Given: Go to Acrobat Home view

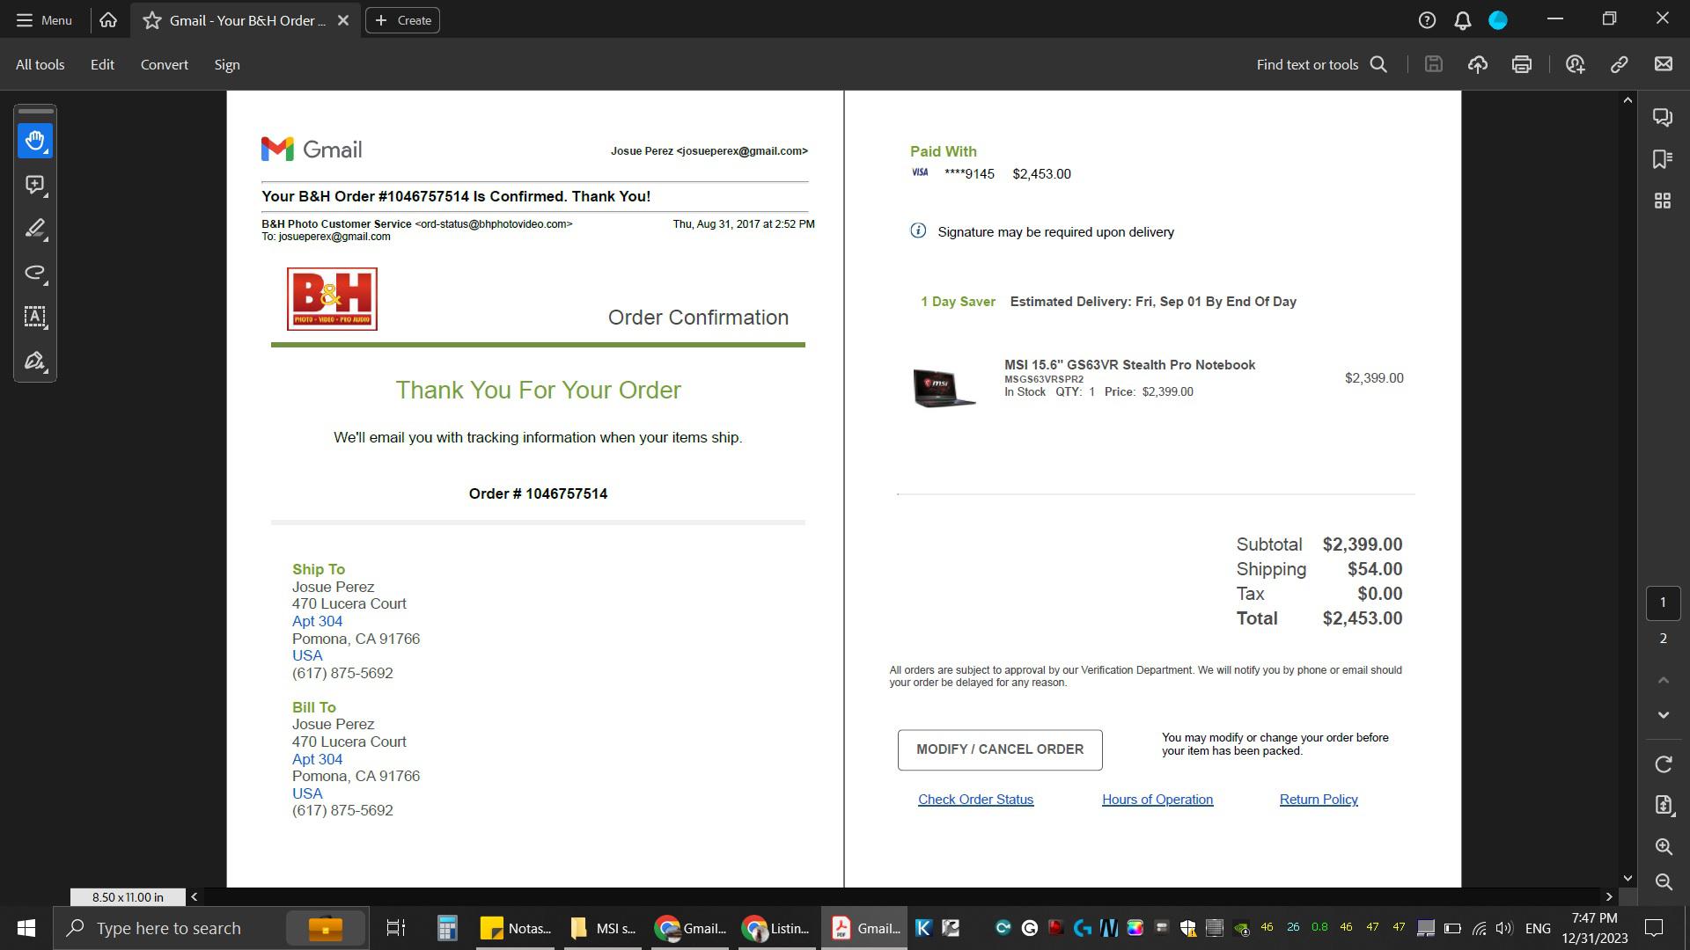Looking at the screenshot, I should coord(108,20).
